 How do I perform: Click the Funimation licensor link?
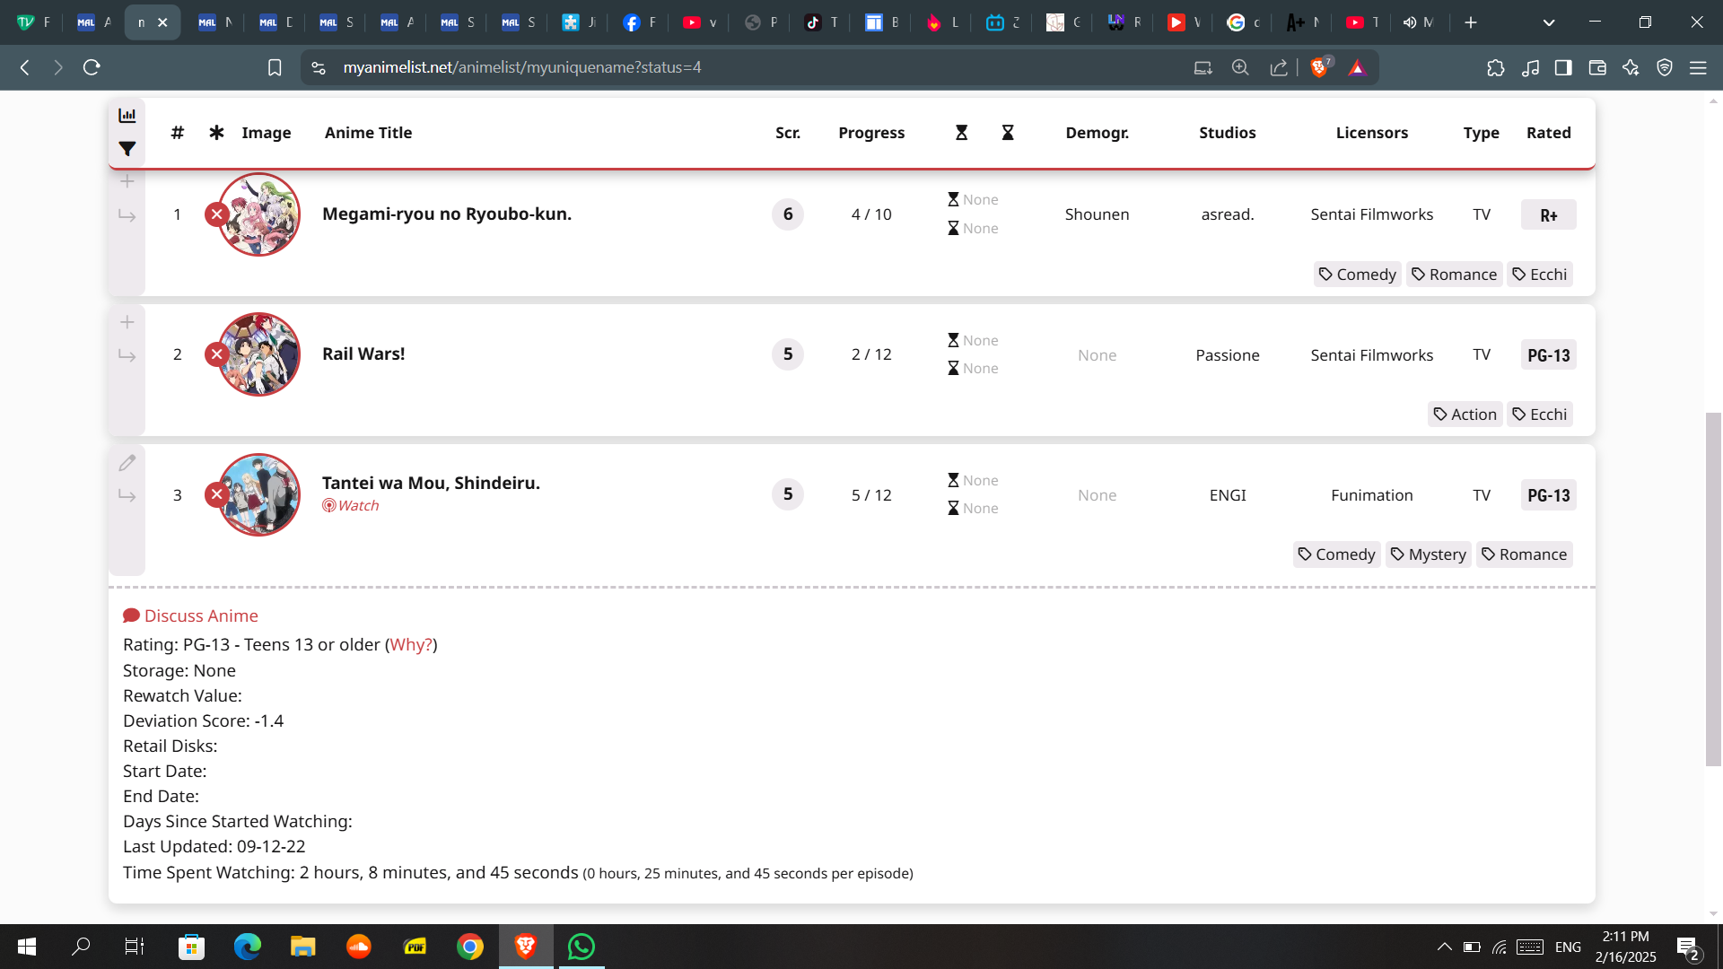[x=1371, y=495]
